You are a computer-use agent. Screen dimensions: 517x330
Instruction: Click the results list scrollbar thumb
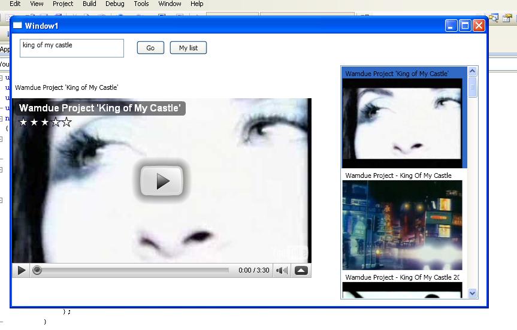coord(472,87)
